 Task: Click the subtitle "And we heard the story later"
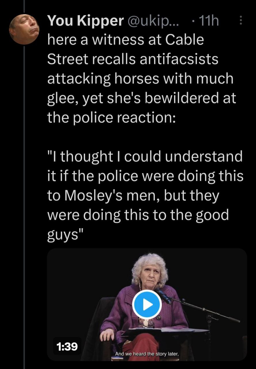pos(147,354)
